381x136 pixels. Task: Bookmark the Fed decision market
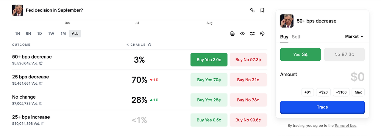(262, 10)
